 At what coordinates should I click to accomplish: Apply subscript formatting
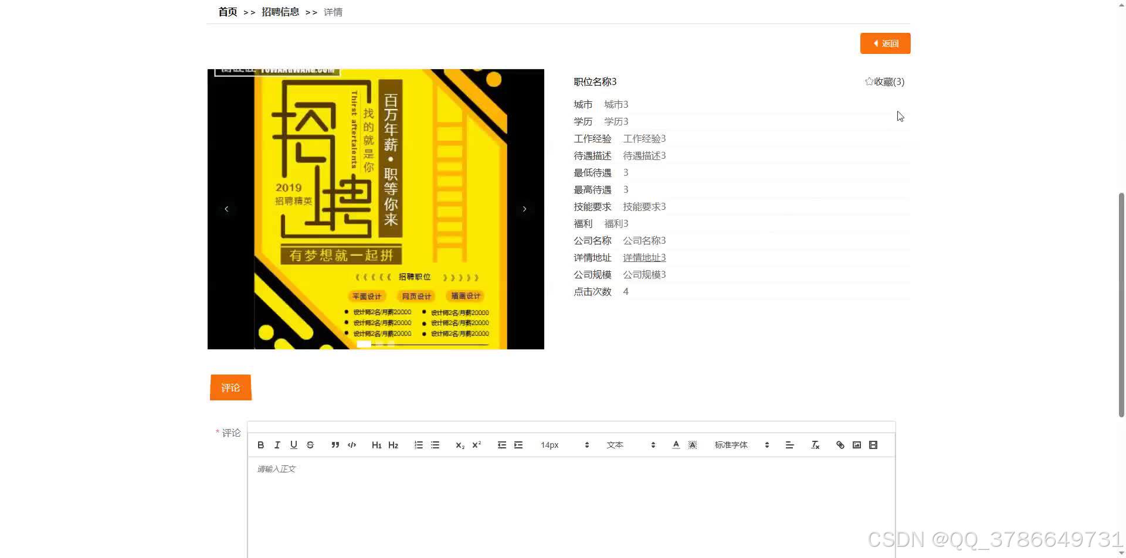[x=460, y=445]
